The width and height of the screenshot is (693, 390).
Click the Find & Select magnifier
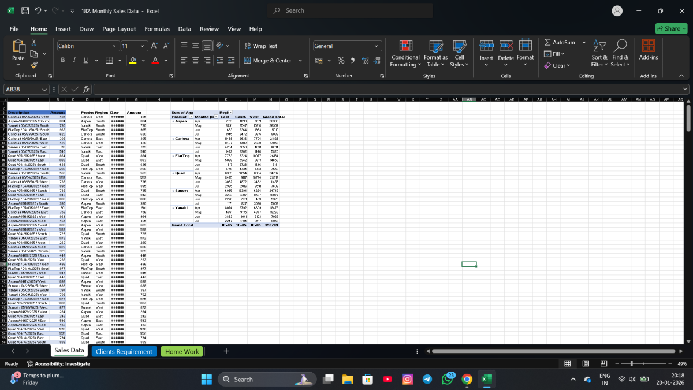click(620, 46)
